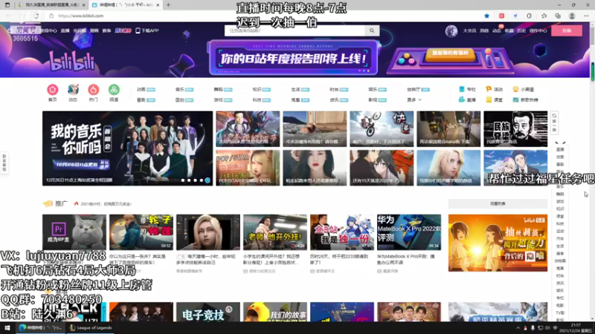Expand the 更多 category dropdown
Screen dimensions: 595x334
(414, 100)
